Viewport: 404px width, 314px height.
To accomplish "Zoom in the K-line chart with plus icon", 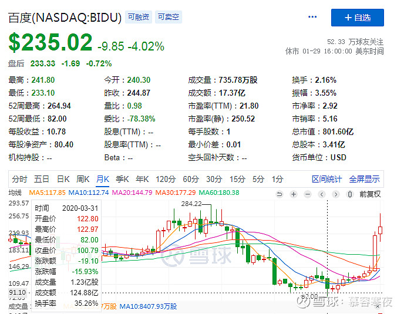I will coord(294,194).
